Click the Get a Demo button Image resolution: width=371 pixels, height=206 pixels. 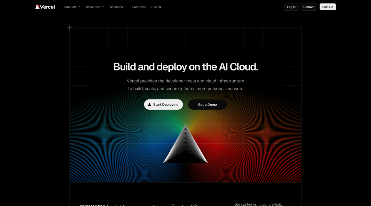(x=207, y=105)
